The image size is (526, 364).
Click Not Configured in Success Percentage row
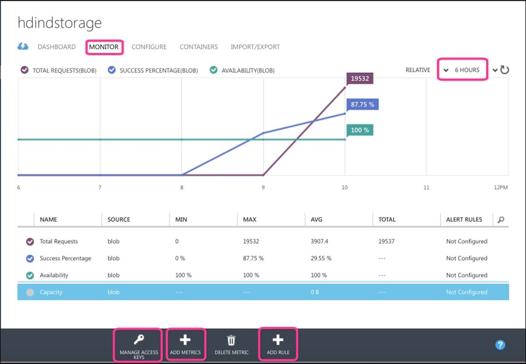467,258
